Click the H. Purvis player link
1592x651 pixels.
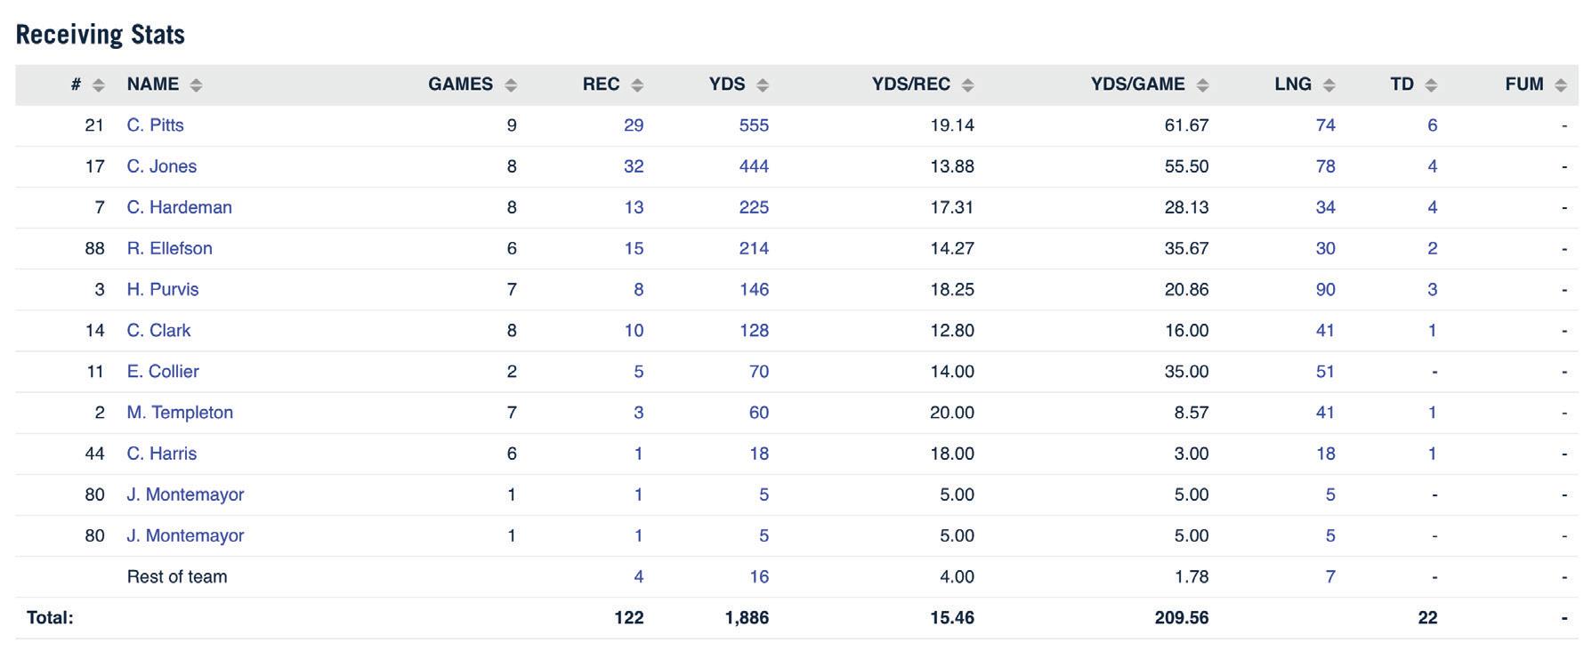click(162, 289)
